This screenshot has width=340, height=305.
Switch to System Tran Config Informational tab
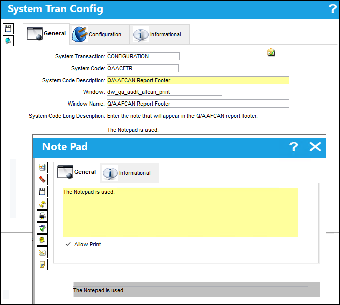pyautogui.click(x=160, y=34)
